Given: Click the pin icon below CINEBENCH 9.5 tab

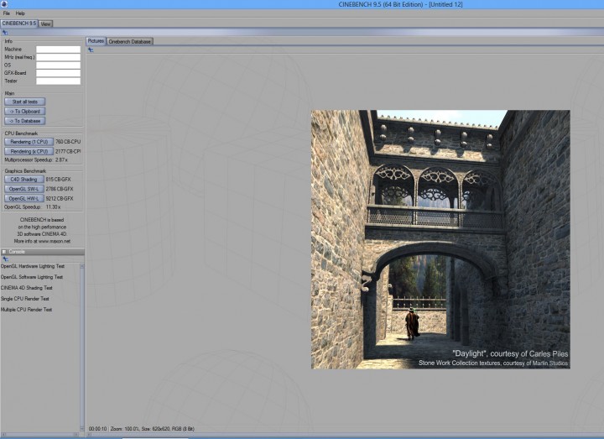Looking at the screenshot, I should click(x=5, y=33).
